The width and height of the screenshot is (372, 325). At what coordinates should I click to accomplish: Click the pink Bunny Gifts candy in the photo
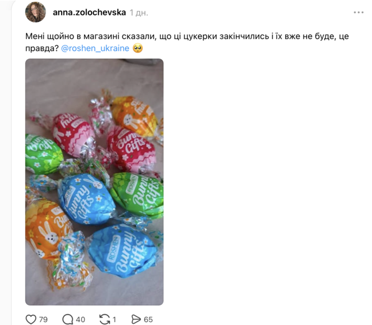pyautogui.click(x=132, y=148)
